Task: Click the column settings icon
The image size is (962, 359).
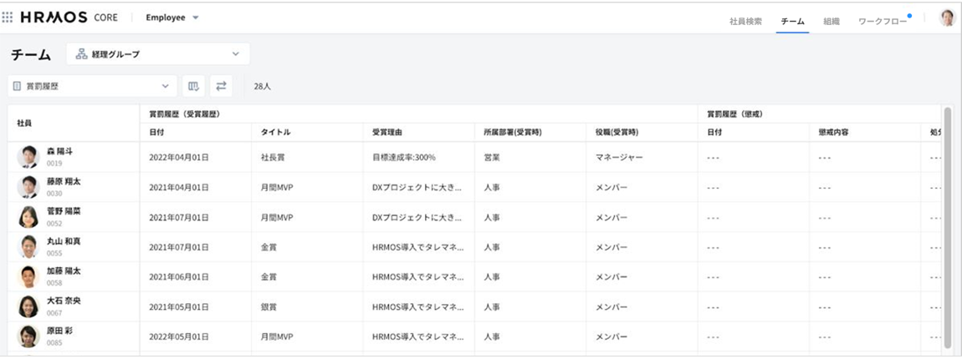Action: click(x=194, y=86)
